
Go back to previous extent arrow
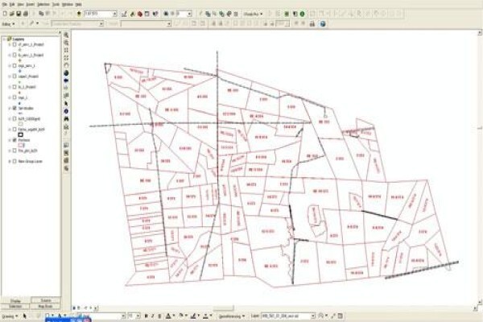[x=66, y=80]
